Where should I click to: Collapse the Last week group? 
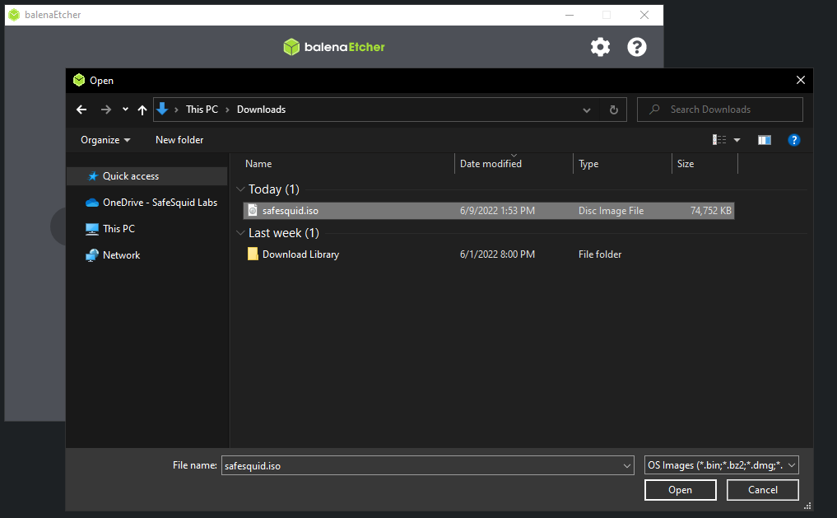click(x=241, y=233)
